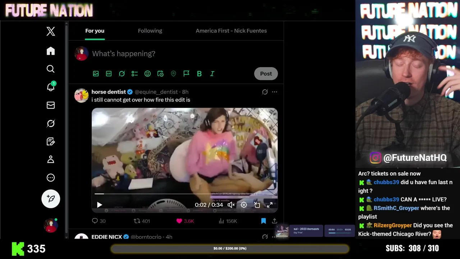Add media image to the post

96,73
